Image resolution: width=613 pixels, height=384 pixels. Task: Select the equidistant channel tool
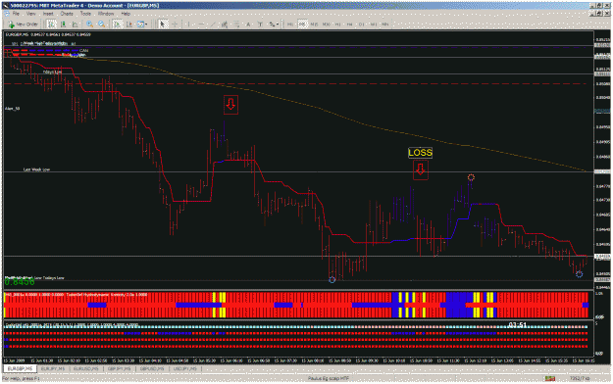pyautogui.click(x=225, y=24)
